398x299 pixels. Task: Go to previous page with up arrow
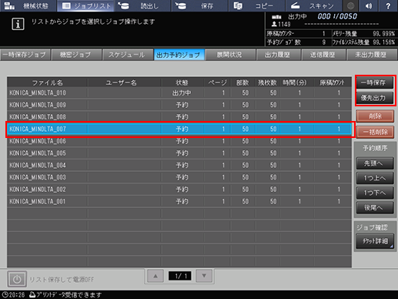156,276
